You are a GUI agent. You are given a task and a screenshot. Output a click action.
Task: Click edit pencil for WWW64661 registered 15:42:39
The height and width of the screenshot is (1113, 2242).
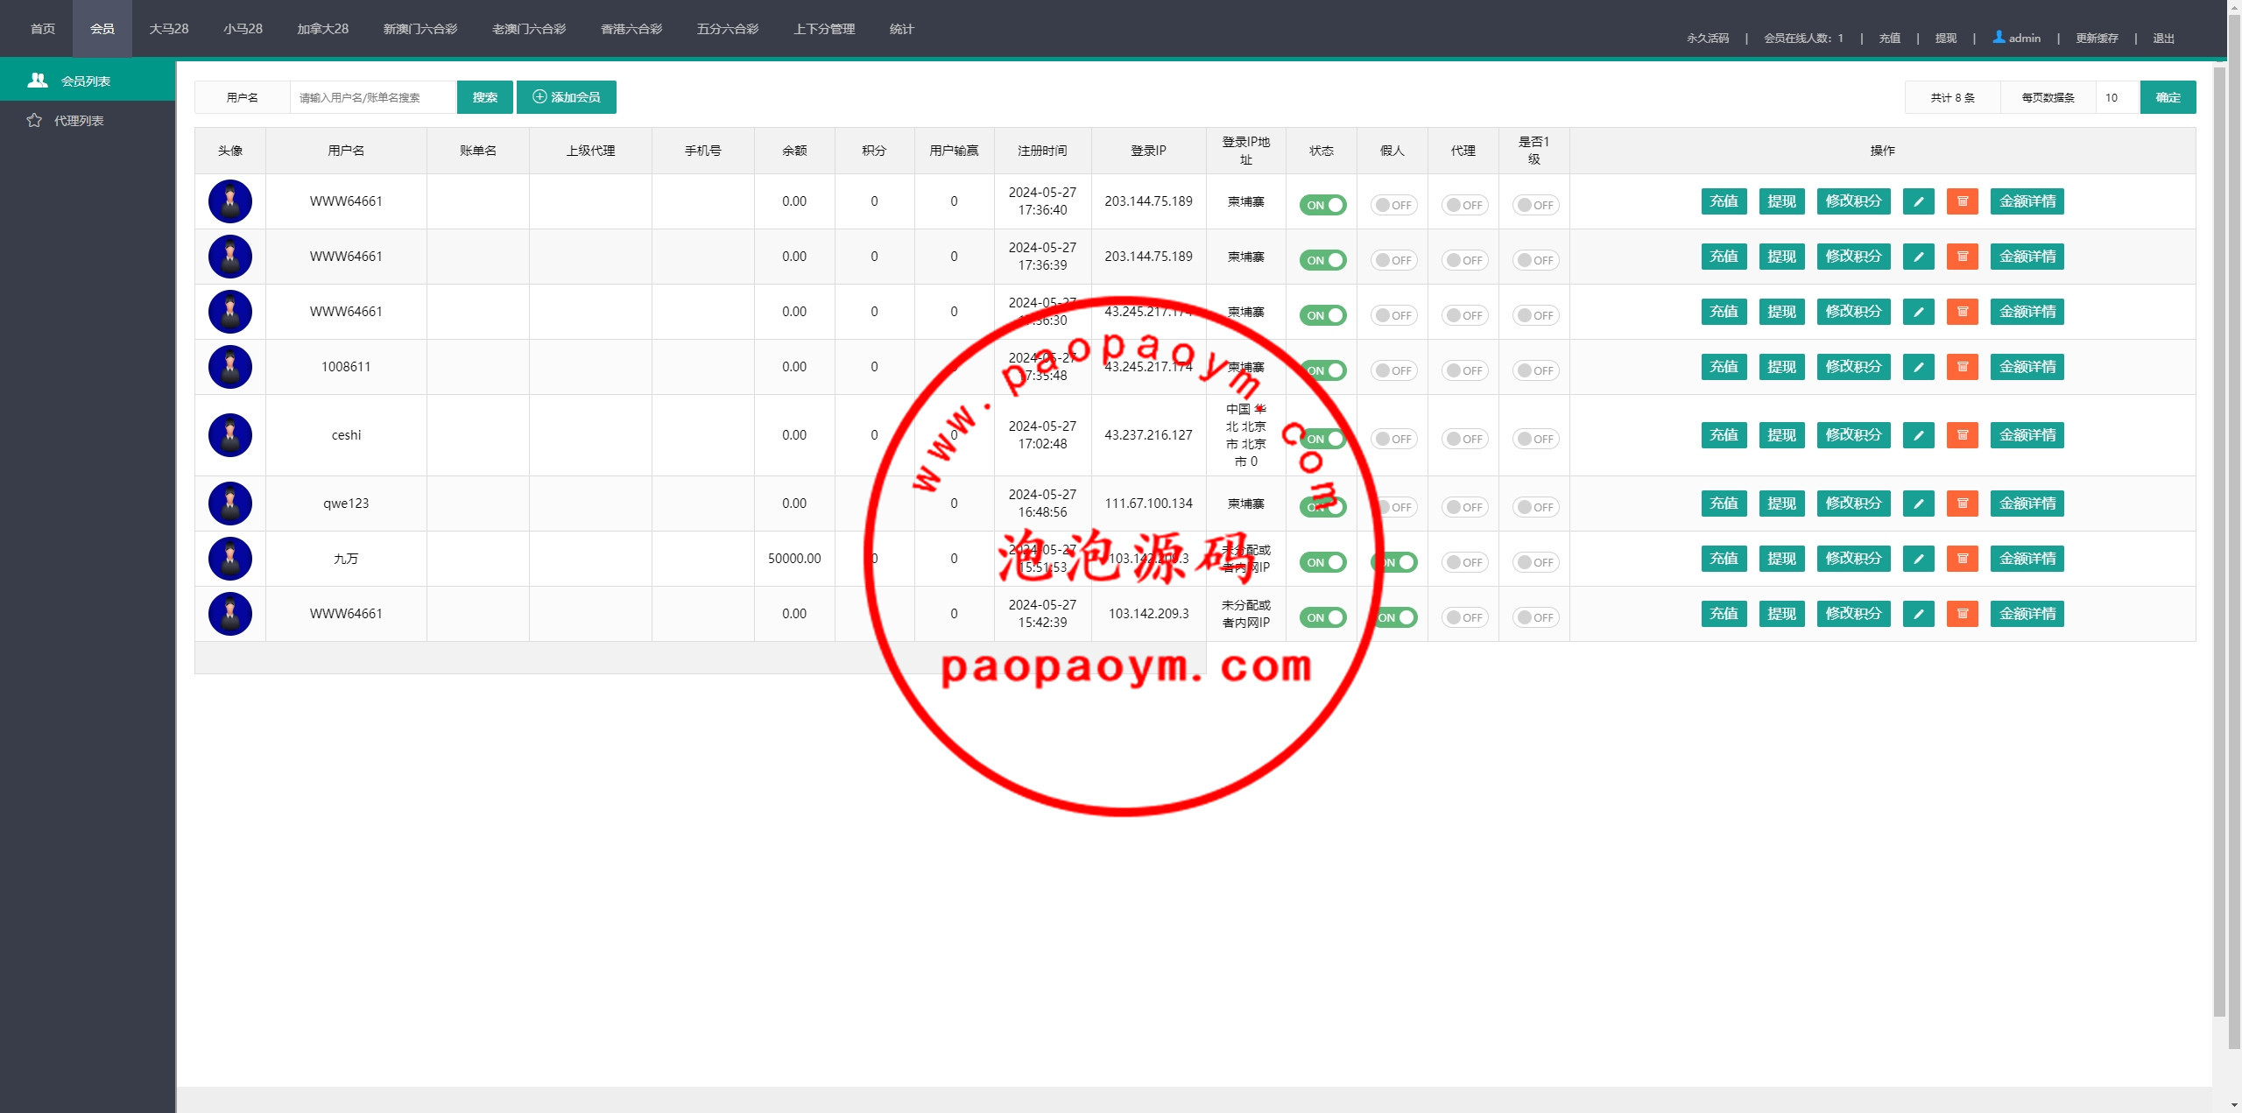pos(1918,614)
